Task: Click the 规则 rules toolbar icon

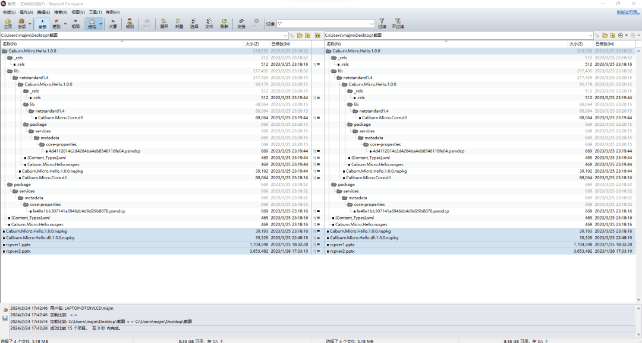Action: tap(130, 23)
